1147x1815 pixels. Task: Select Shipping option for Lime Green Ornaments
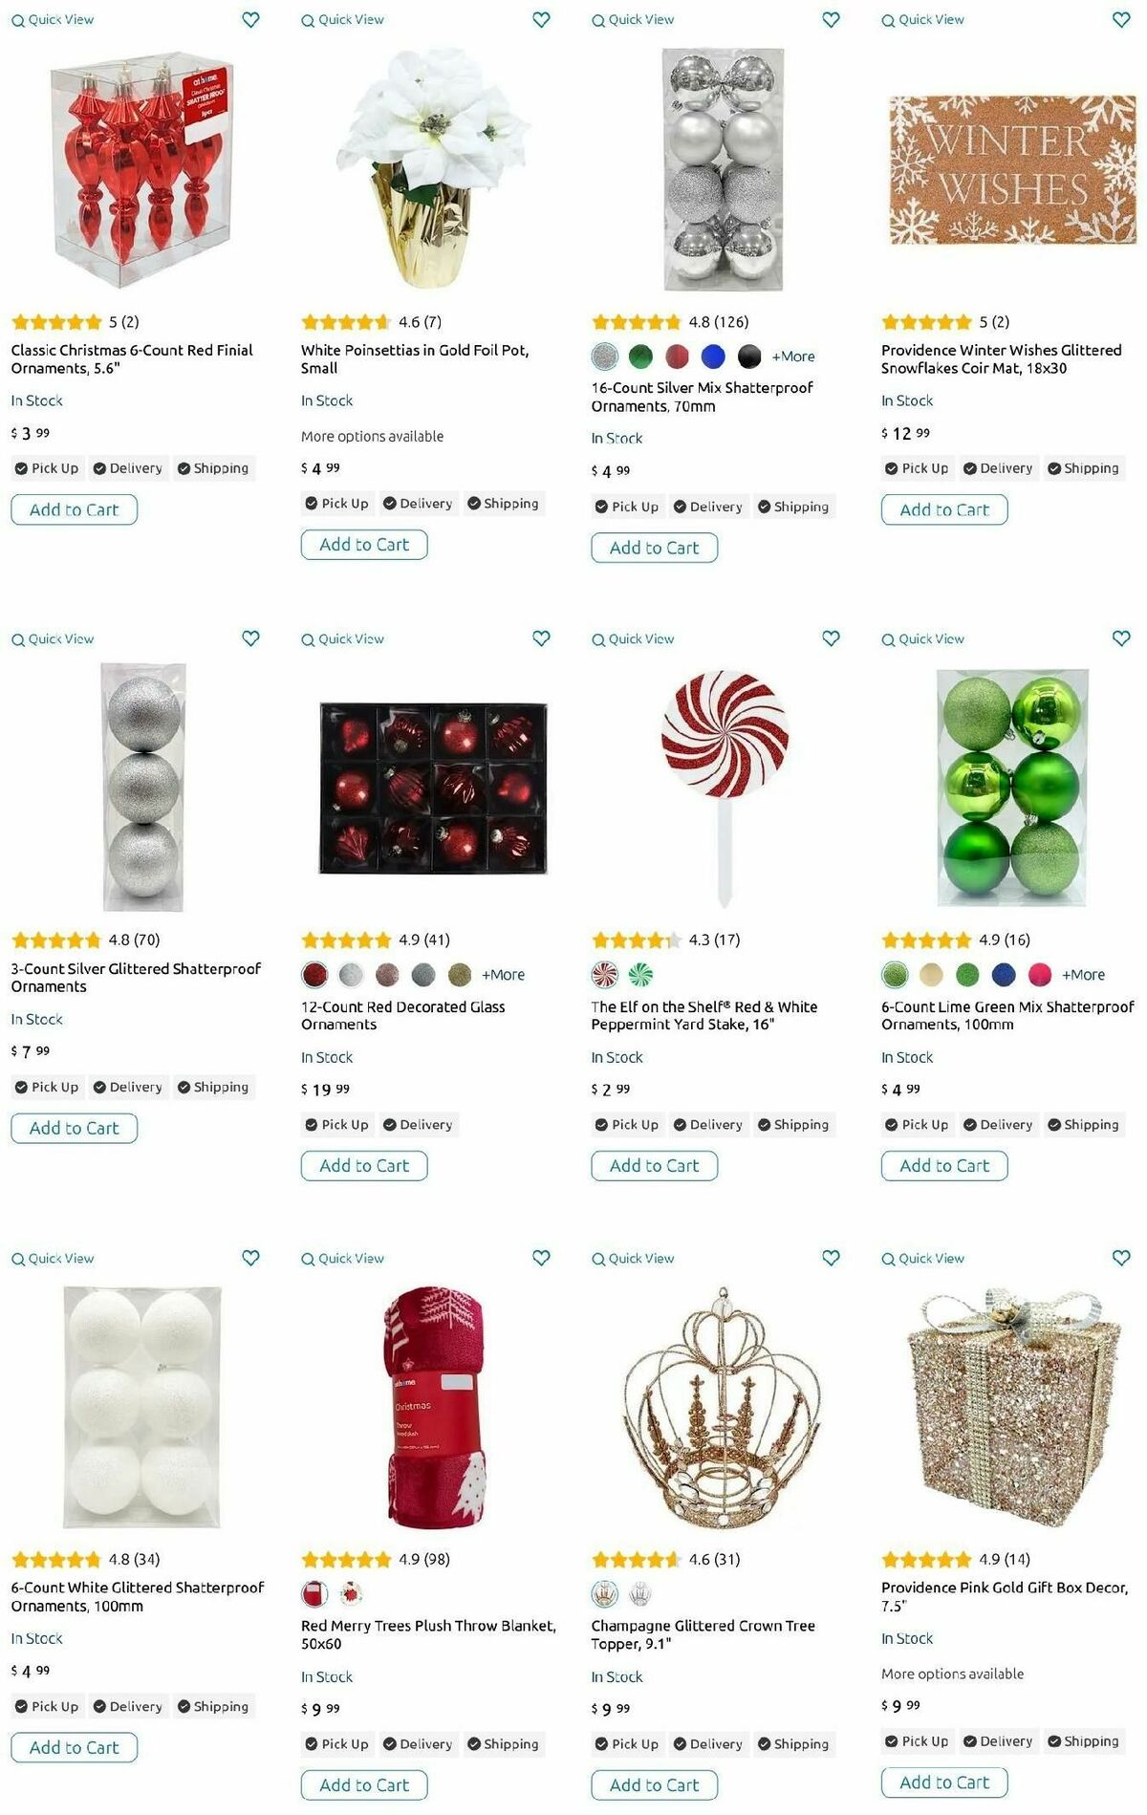pos(1083,1125)
